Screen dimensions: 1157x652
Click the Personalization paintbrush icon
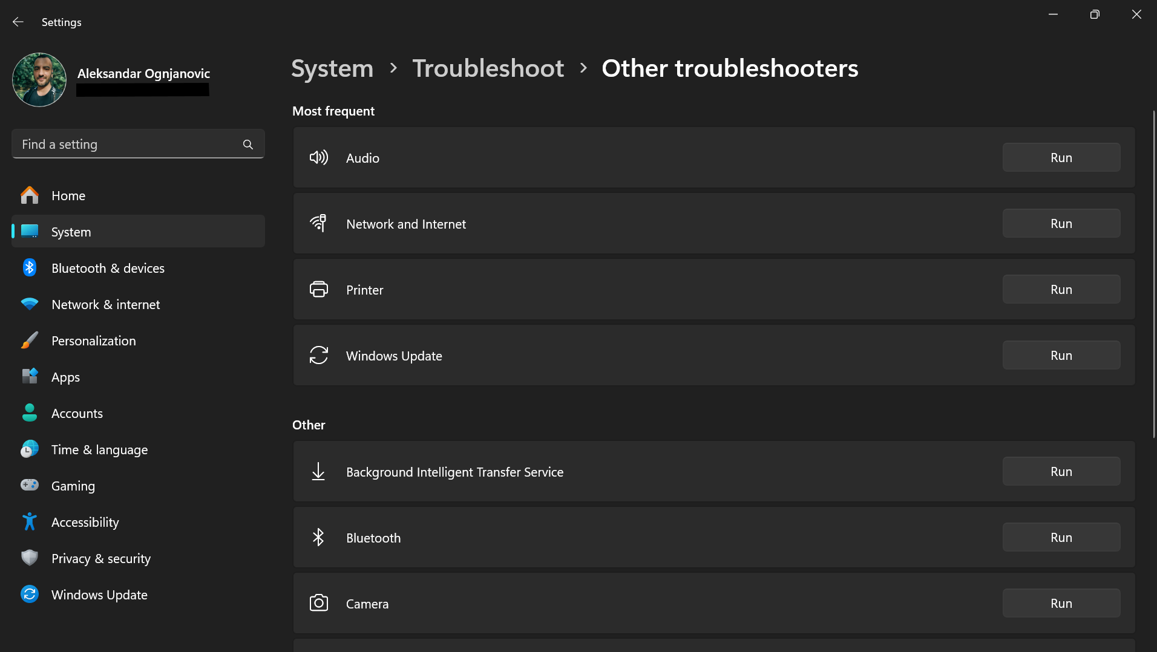(x=29, y=341)
